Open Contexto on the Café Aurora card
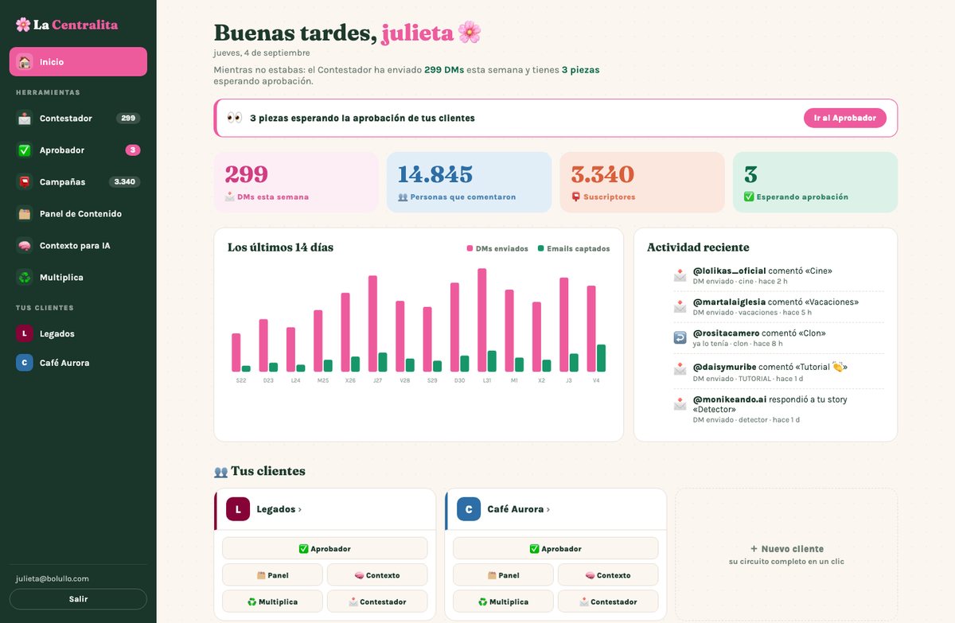 point(608,575)
